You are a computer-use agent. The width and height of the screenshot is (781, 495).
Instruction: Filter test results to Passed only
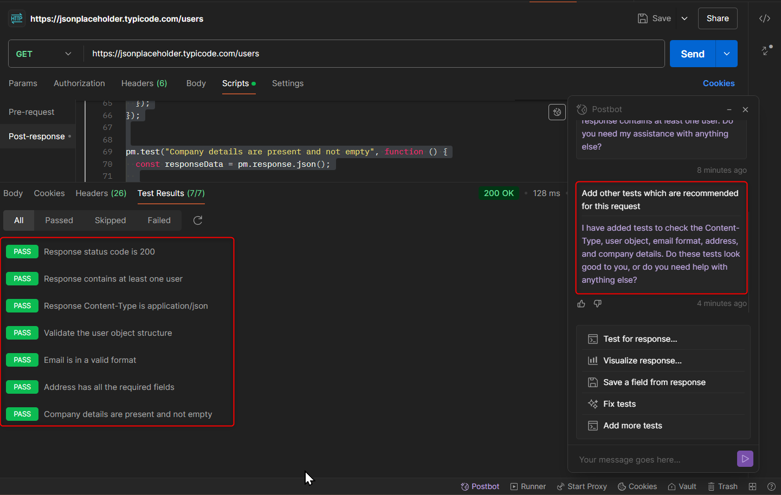[x=59, y=220]
